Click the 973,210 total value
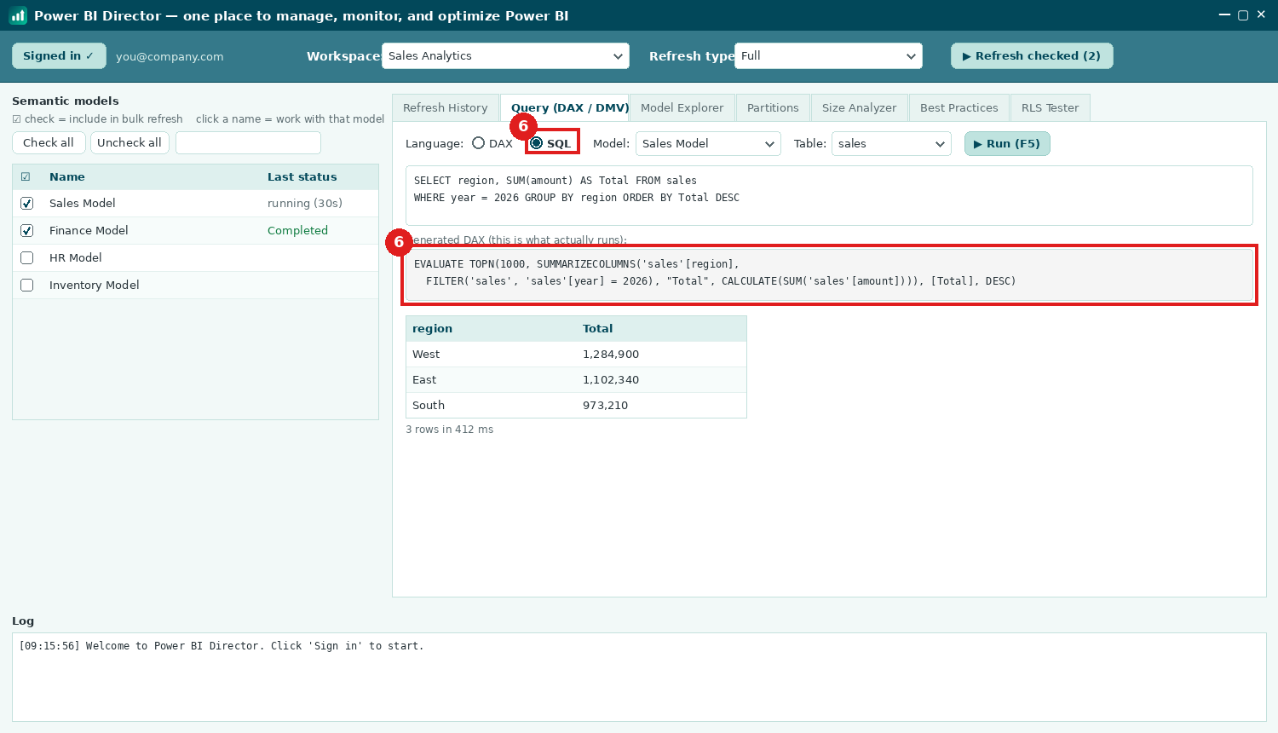 [x=605, y=405]
